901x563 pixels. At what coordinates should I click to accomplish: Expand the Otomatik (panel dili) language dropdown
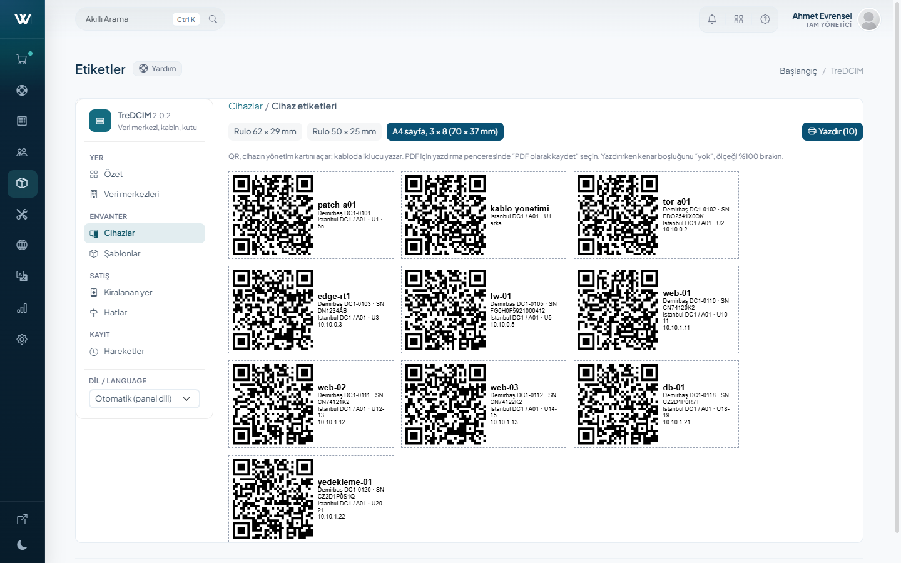point(145,399)
